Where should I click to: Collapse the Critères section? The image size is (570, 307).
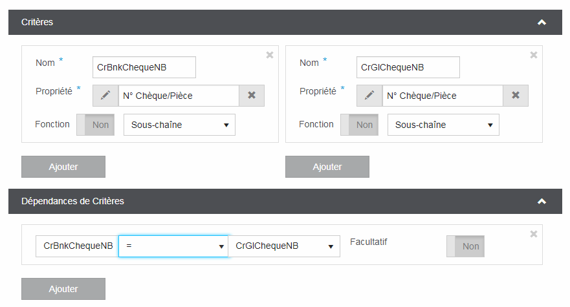tap(542, 22)
